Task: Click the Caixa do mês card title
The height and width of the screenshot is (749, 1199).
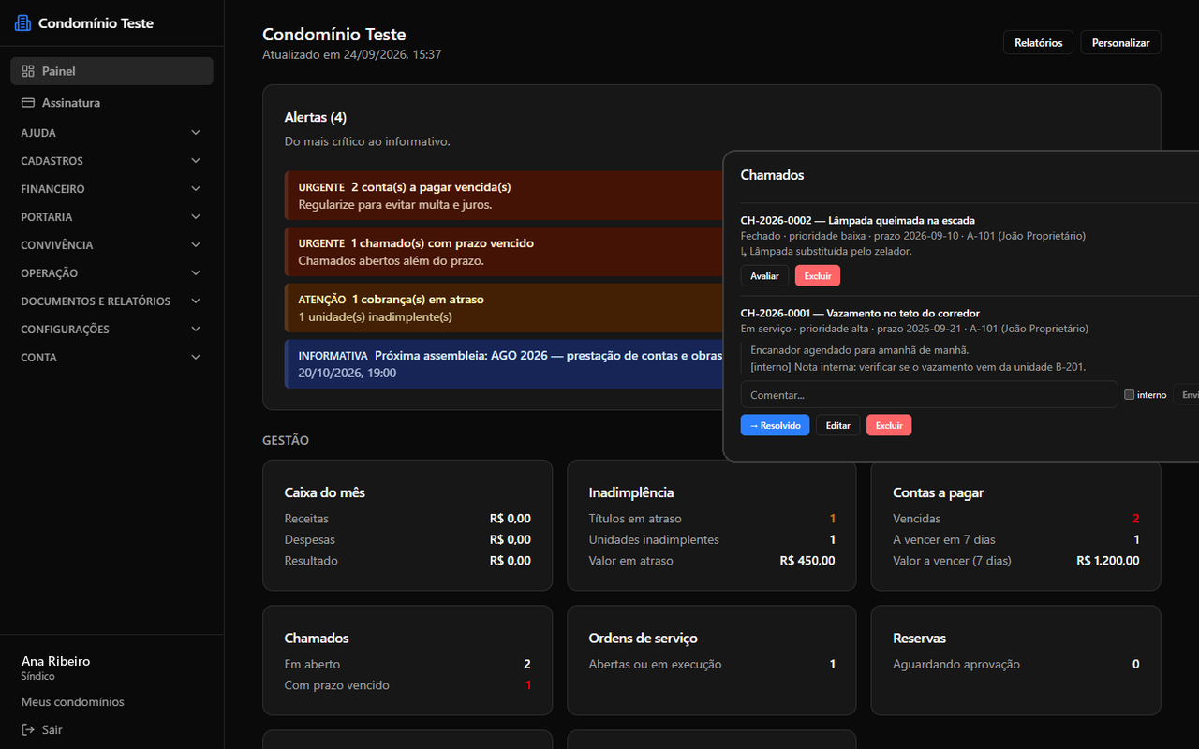Action: [x=325, y=492]
